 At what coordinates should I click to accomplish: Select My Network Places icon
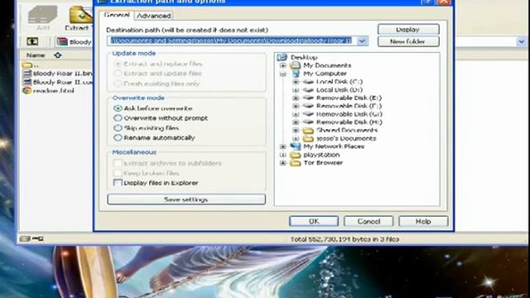tap(296, 147)
